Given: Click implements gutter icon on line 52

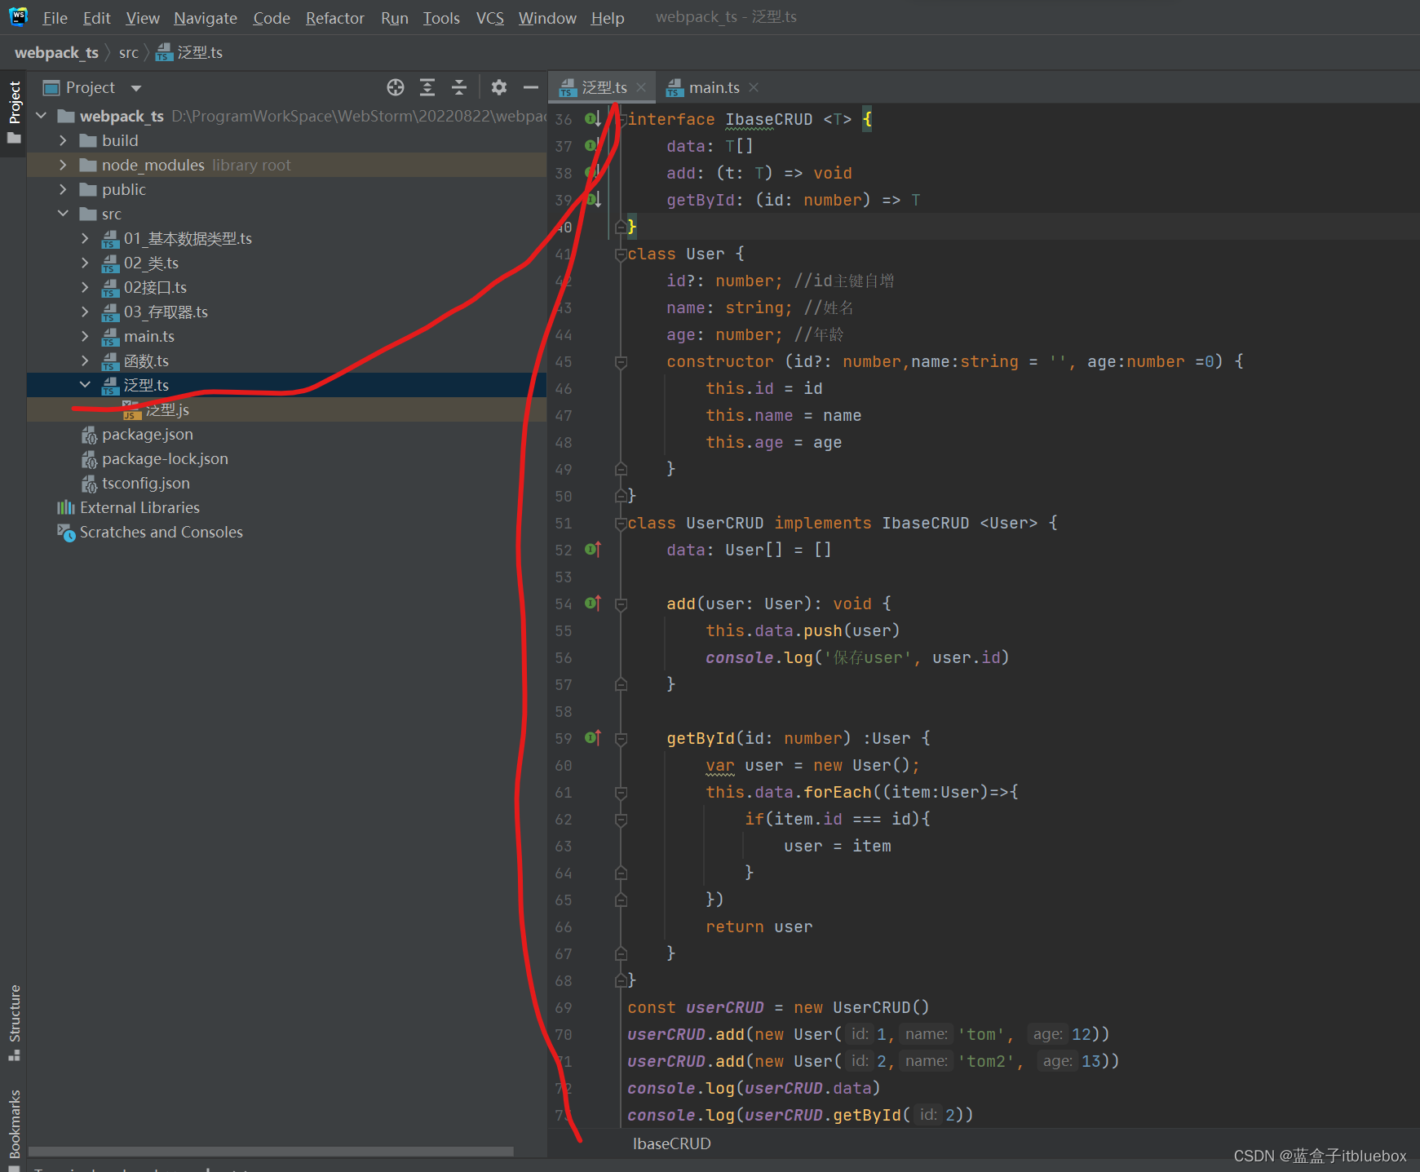Looking at the screenshot, I should pos(593,550).
